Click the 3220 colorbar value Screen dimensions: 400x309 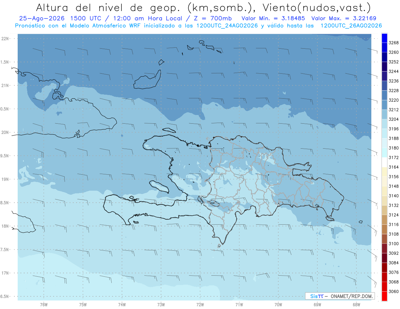tap(394, 100)
